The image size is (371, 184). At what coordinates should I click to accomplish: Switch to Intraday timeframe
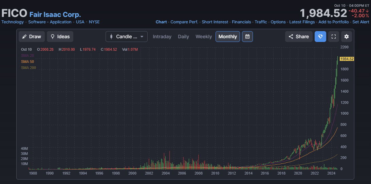point(162,37)
